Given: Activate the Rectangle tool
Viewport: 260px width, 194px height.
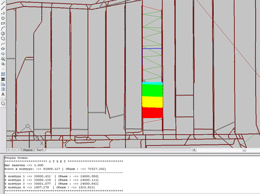Looking at the screenshot, I should (x=3, y=23).
